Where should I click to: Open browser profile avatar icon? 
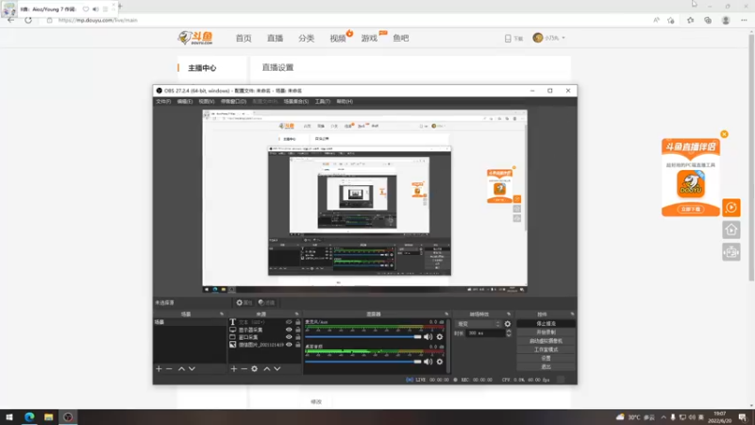[726, 20]
